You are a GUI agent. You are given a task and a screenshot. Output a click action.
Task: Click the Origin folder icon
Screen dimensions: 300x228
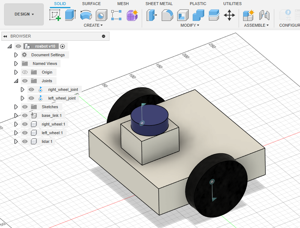pos(34,72)
